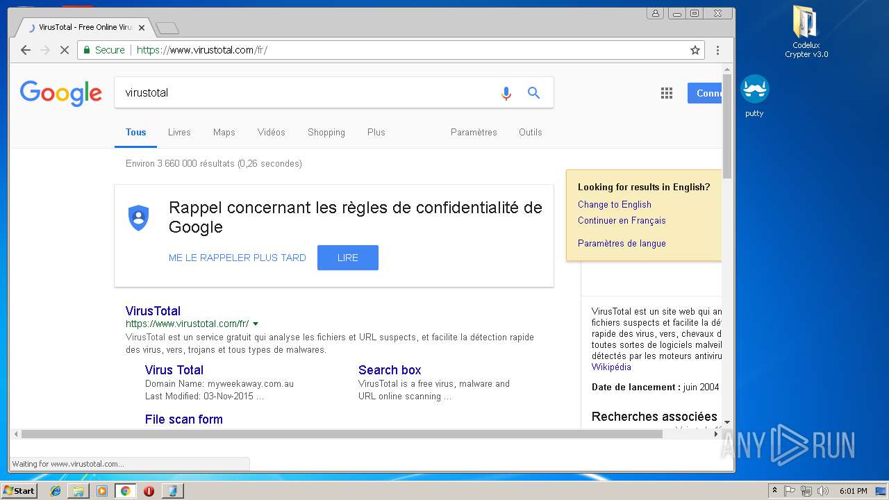Image resolution: width=889 pixels, height=500 pixels.
Task: Click the 'Recherches associées' heading
Action: pyautogui.click(x=654, y=417)
